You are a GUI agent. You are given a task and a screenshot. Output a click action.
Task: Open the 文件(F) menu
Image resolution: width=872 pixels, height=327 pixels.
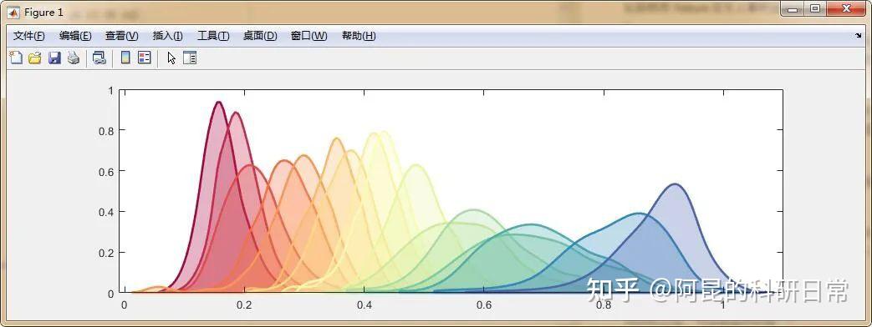(x=29, y=36)
